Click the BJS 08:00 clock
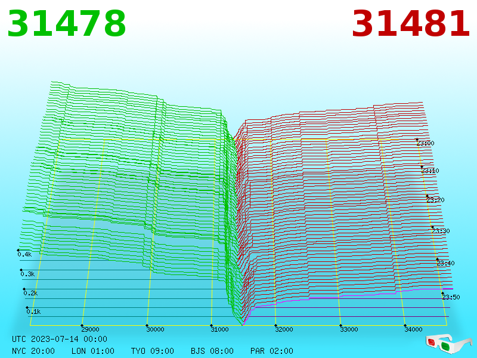This screenshot has width=477, height=358. (212, 351)
